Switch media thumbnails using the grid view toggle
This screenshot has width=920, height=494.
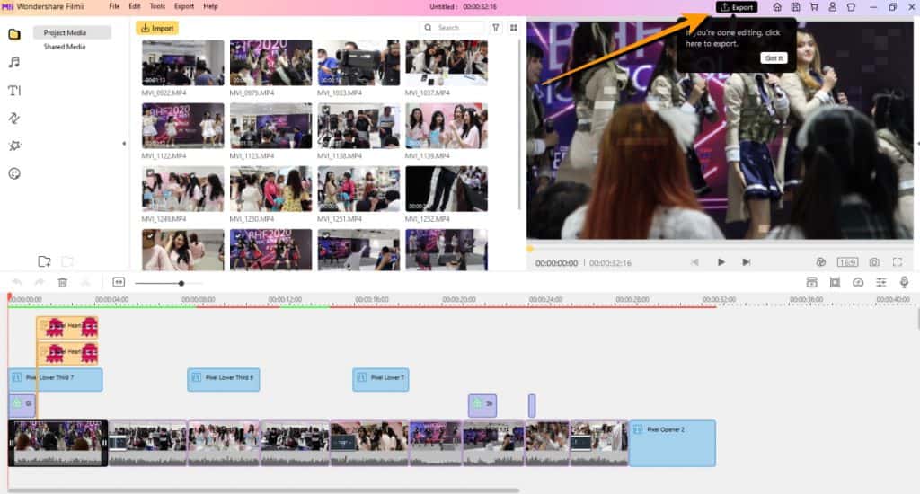click(514, 28)
